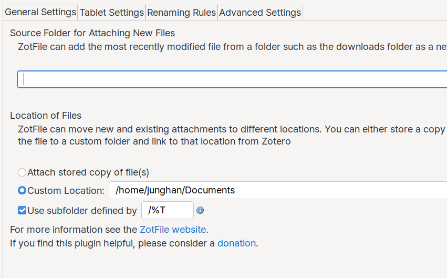Click the 'Use subfolder defined by' label text

(x=82, y=210)
